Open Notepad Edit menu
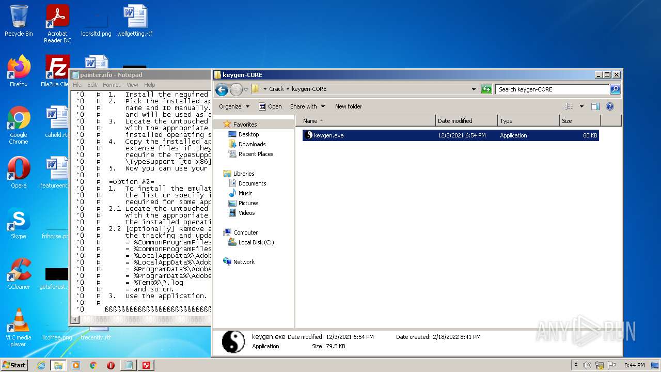 [x=92, y=85]
